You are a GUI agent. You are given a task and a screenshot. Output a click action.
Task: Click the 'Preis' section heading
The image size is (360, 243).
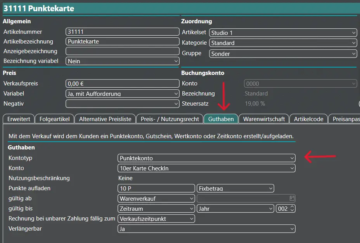[x=9, y=73]
